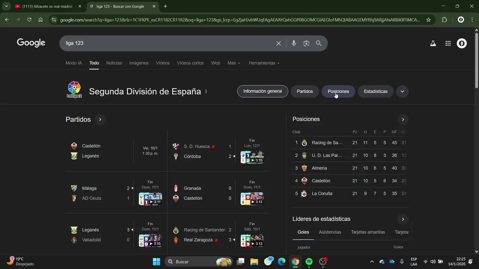Expand the Posiciones section arrow

[x=403, y=120]
